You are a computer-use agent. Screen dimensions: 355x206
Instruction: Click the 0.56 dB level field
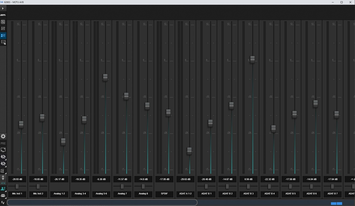tap(248, 179)
